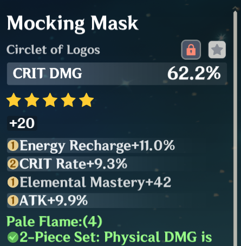Screen dimensions: 241x246
Task: Click roll-count badge beside Energy Recharge
Action: (x=13, y=146)
